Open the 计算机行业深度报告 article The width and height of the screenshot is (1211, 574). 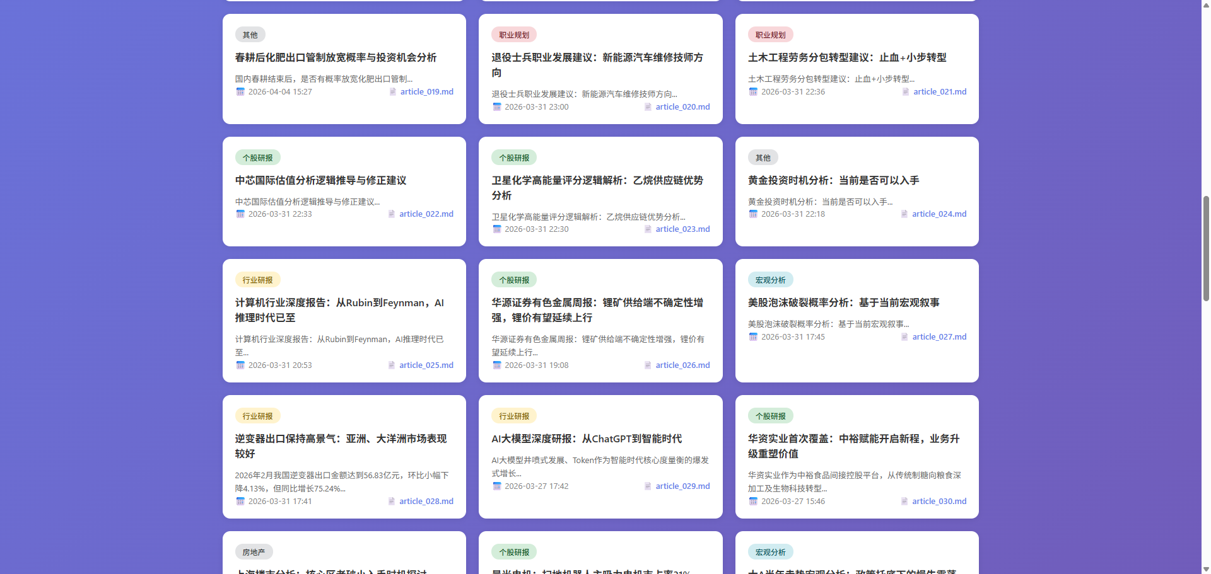339,310
